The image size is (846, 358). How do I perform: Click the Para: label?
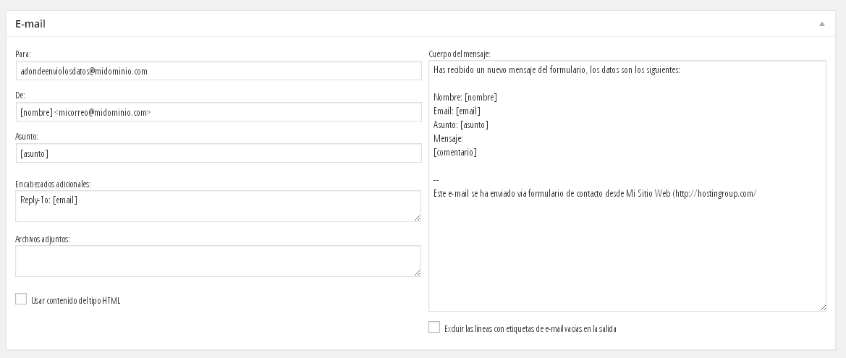[x=23, y=54]
